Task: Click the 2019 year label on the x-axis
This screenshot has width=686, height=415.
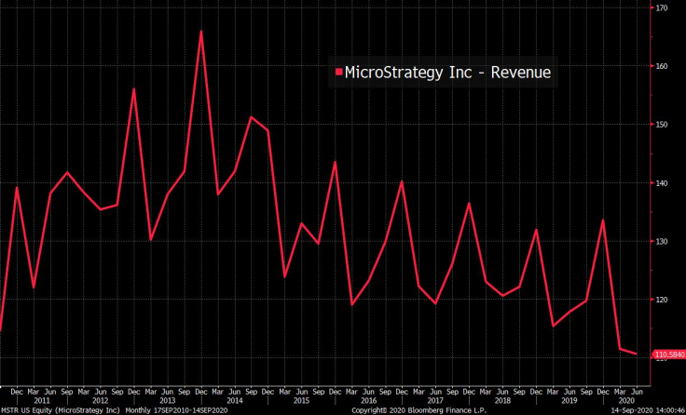Action: coord(569,401)
